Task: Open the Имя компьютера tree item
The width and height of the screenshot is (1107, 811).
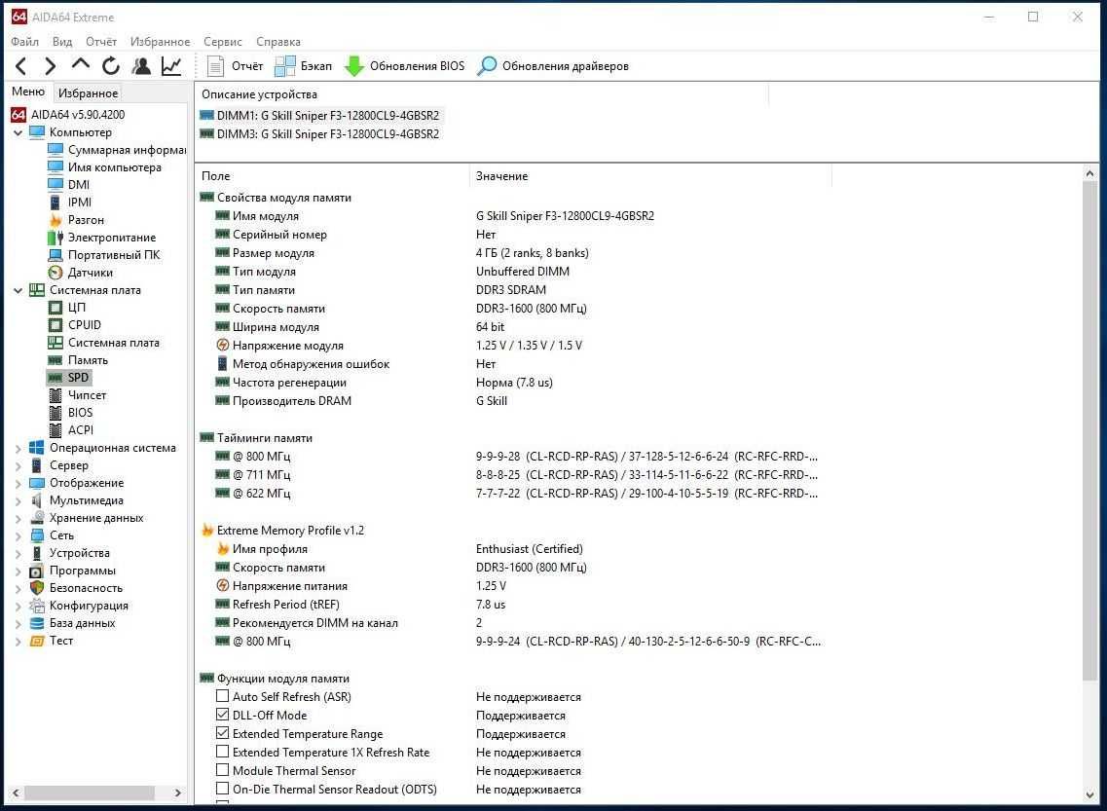Action: click(114, 167)
